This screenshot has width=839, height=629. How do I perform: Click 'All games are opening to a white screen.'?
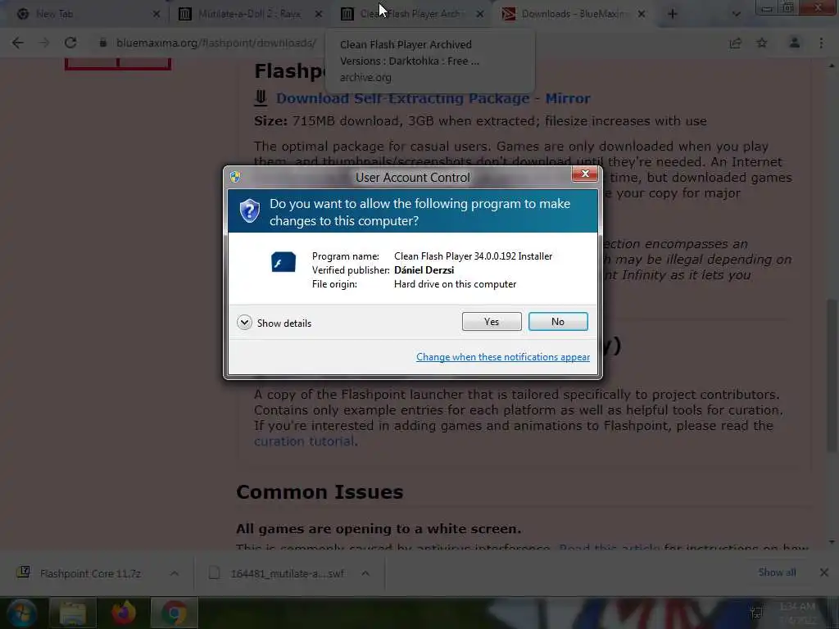pyautogui.click(x=379, y=529)
